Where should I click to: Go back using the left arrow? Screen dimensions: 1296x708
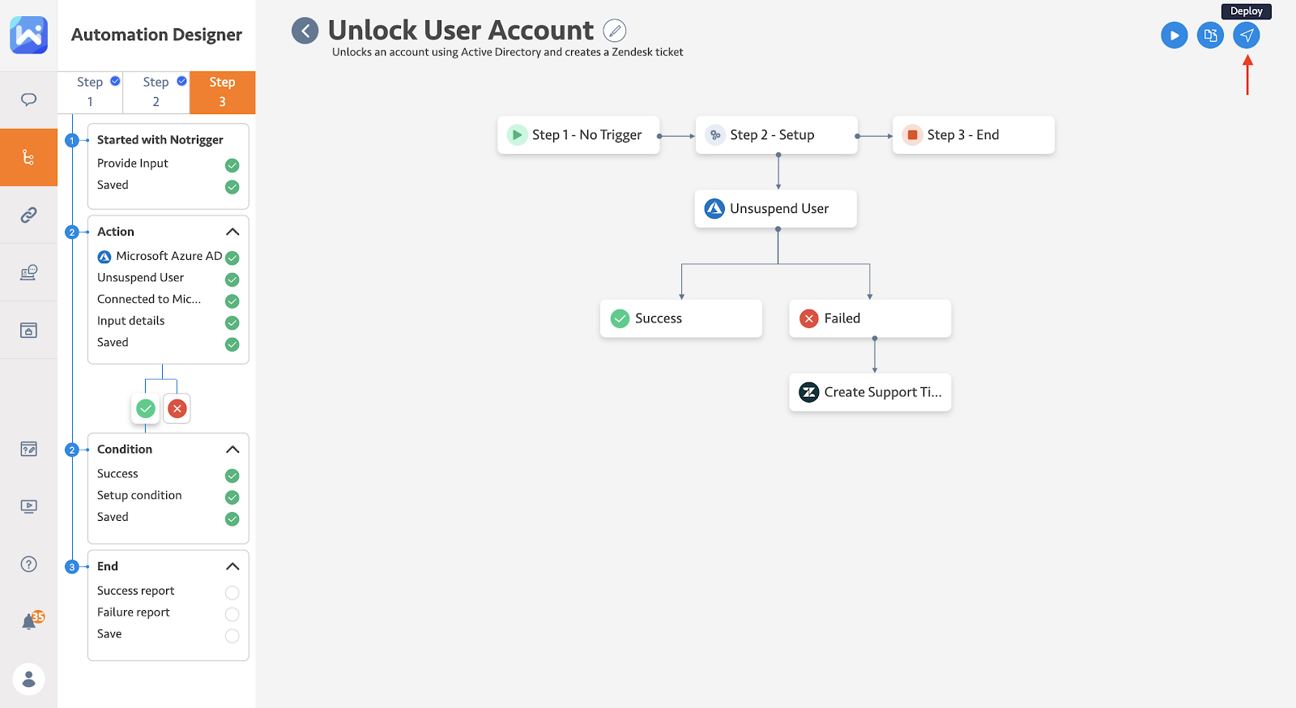tap(305, 31)
